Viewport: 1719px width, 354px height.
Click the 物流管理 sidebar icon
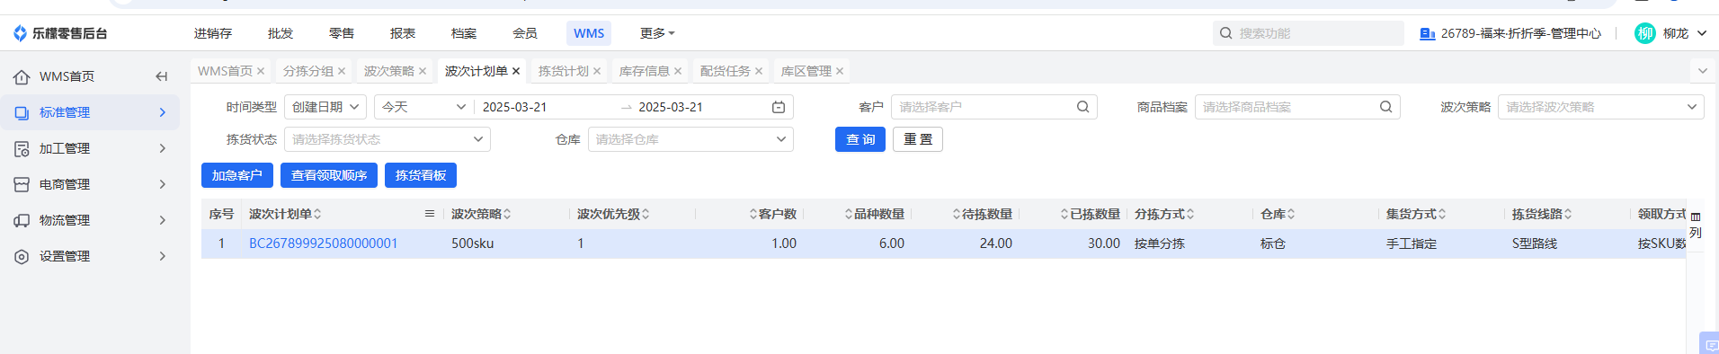pyautogui.click(x=22, y=220)
